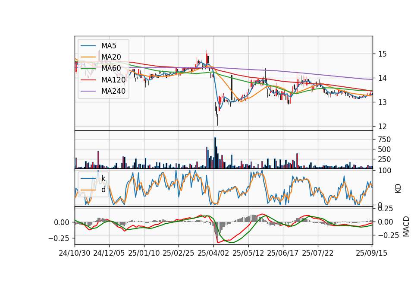Screen dimensions: 414x298
Task: Click the 25/05/12 date axis label
Action: (x=248, y=253)
